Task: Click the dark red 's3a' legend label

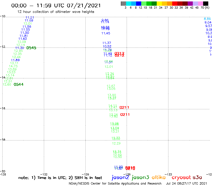Action: 197,177
